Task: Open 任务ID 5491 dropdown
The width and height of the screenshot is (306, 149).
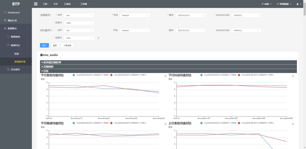Action: [79, 38]
